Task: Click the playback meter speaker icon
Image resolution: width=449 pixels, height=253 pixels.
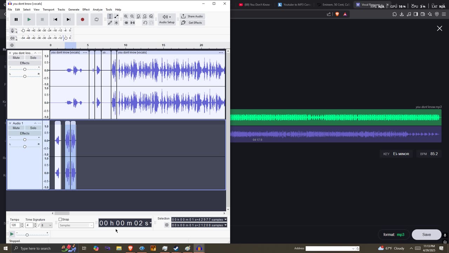Action: point(12,38)
